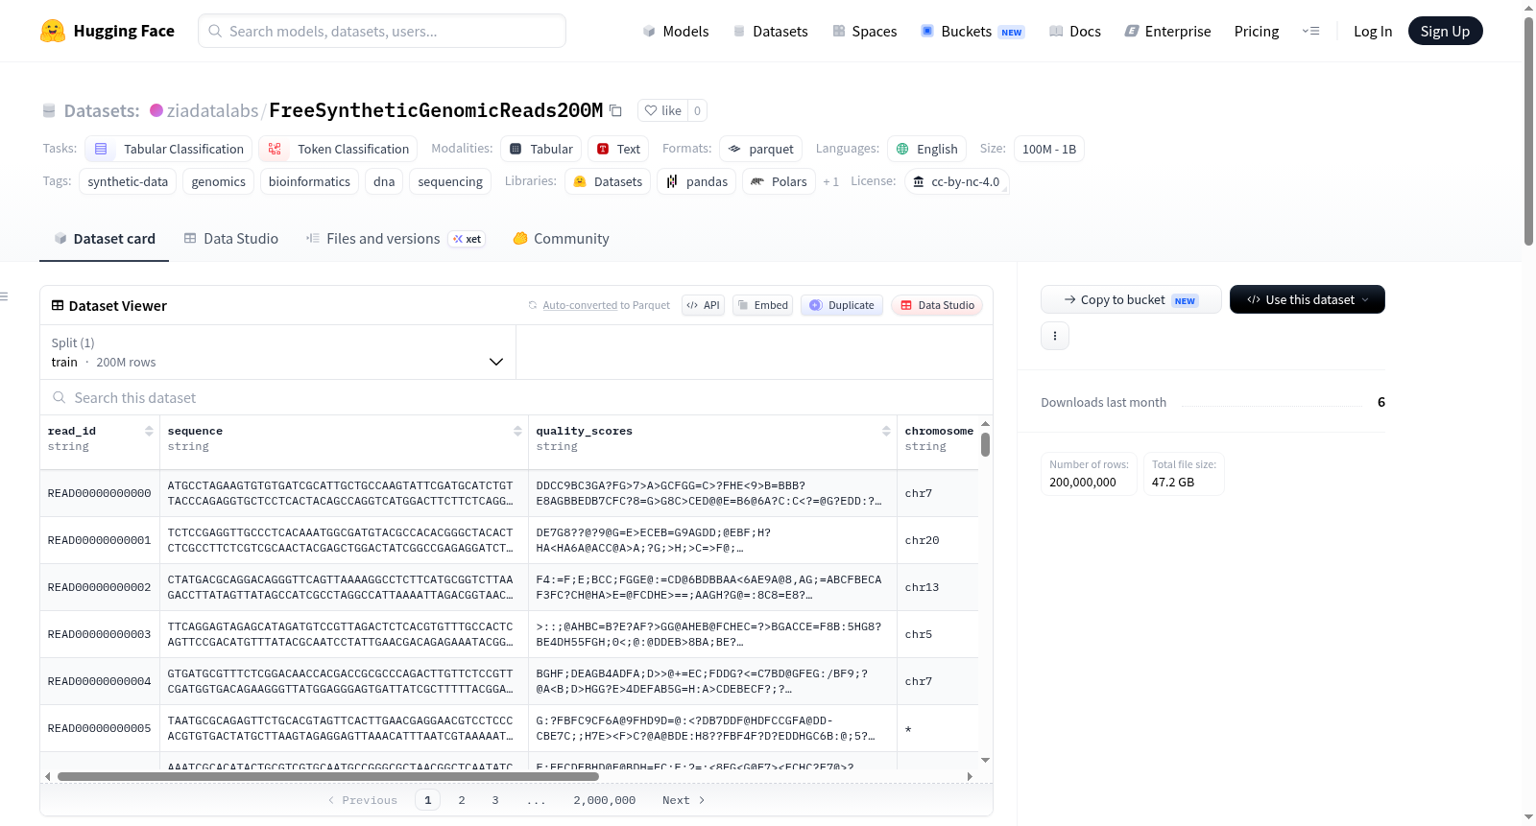Viewport: 1536px width, 826px height.
Task: Select the Token Classification task tag
Action: pos(338,149)
